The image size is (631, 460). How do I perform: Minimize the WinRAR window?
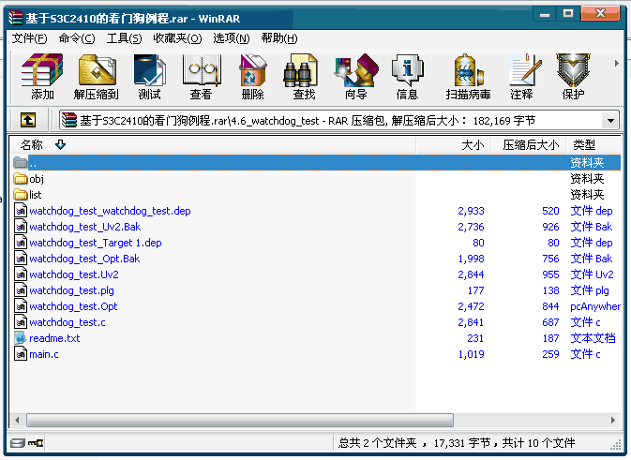click(545, 14)
